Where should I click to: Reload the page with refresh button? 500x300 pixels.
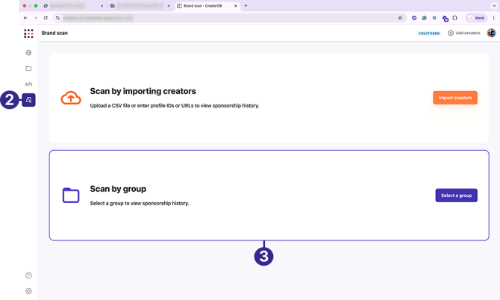[x=46, y=17]
